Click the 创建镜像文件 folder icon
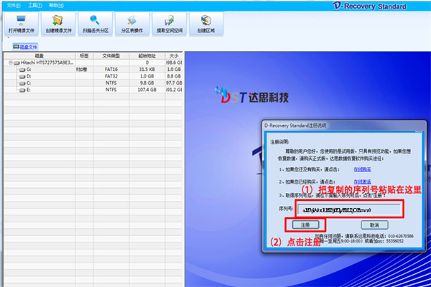The height and width of the screenshot is (287, 431). 57,20
